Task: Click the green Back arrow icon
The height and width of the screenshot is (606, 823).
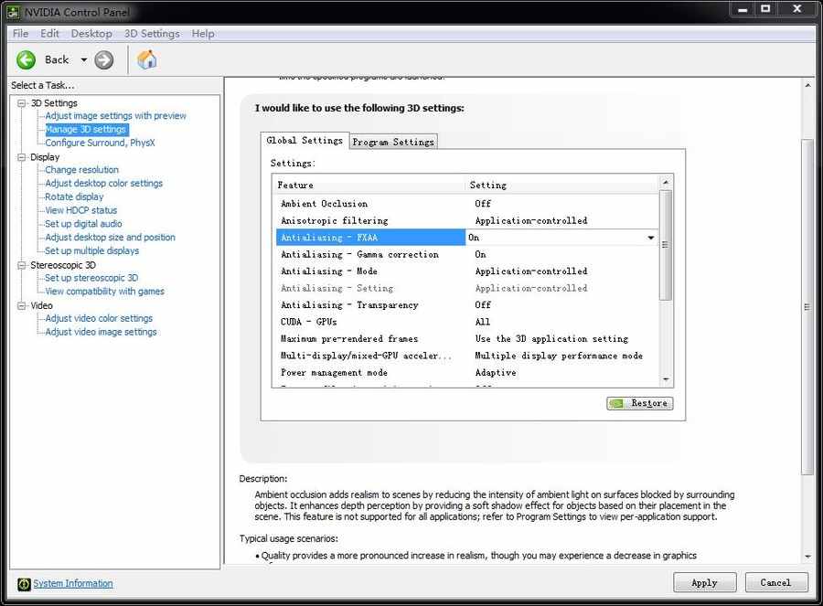Action: pyautogui.click(x=26, y=59)
